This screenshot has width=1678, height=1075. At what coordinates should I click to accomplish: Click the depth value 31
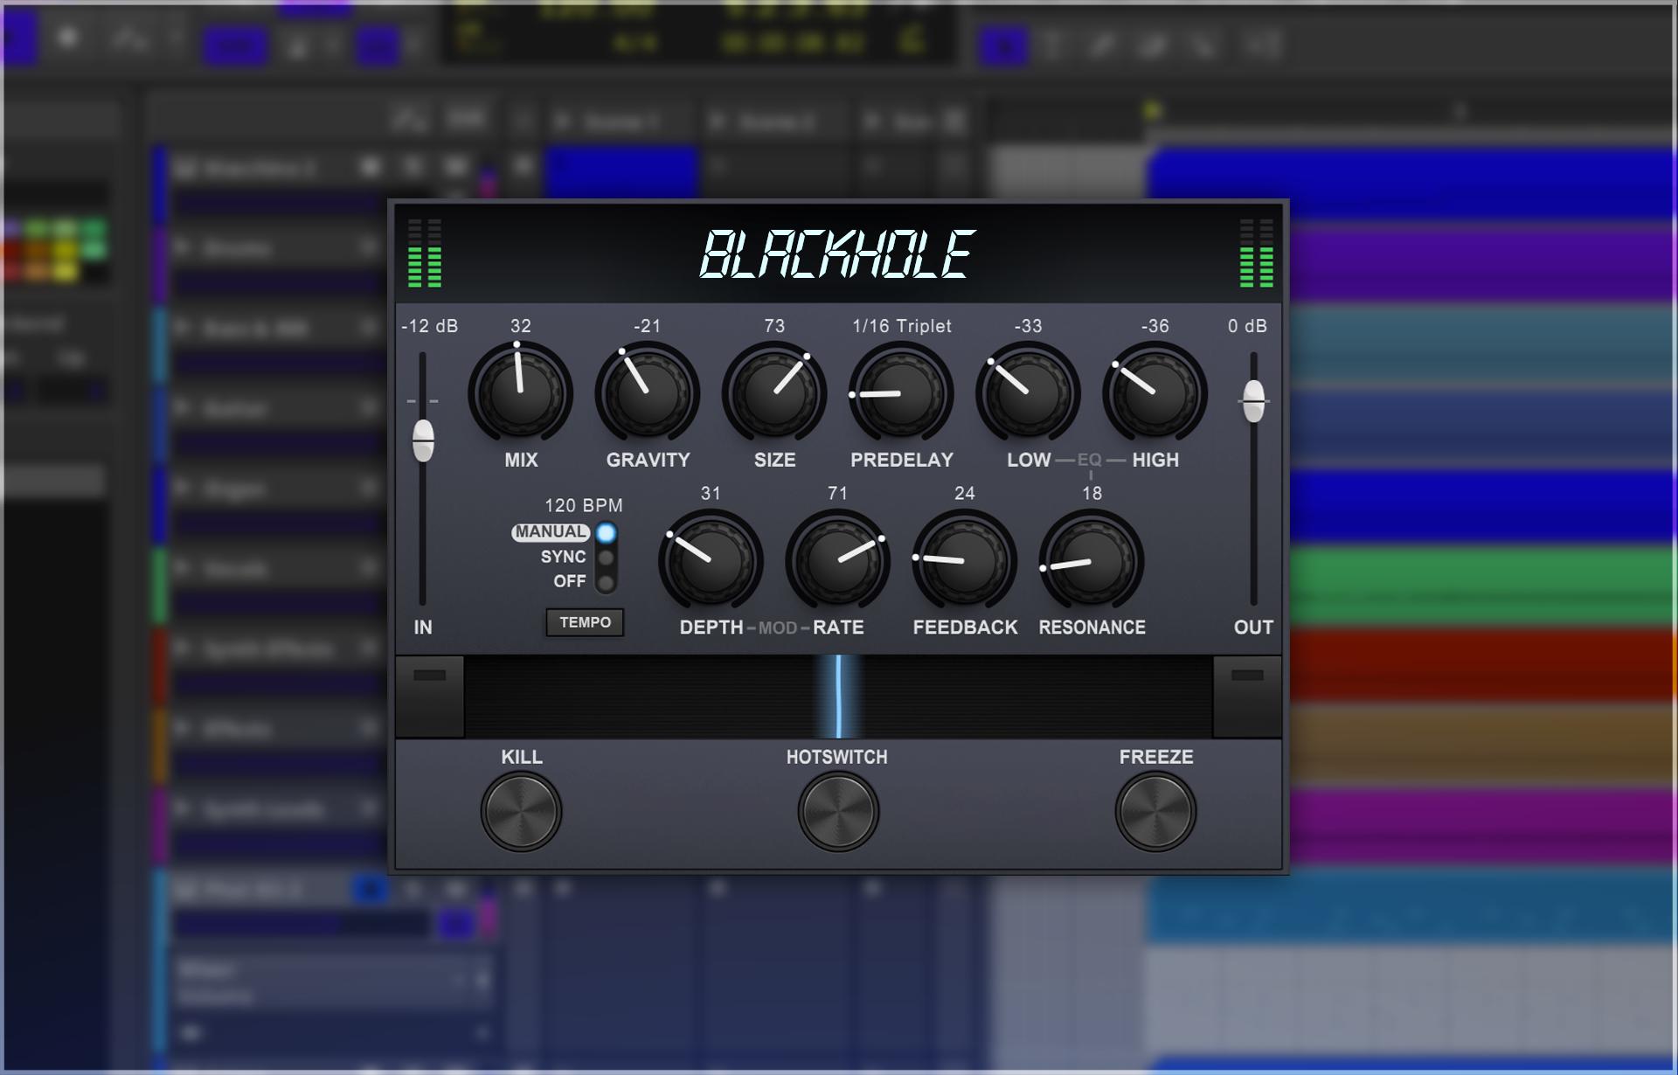tap(711, 493)
